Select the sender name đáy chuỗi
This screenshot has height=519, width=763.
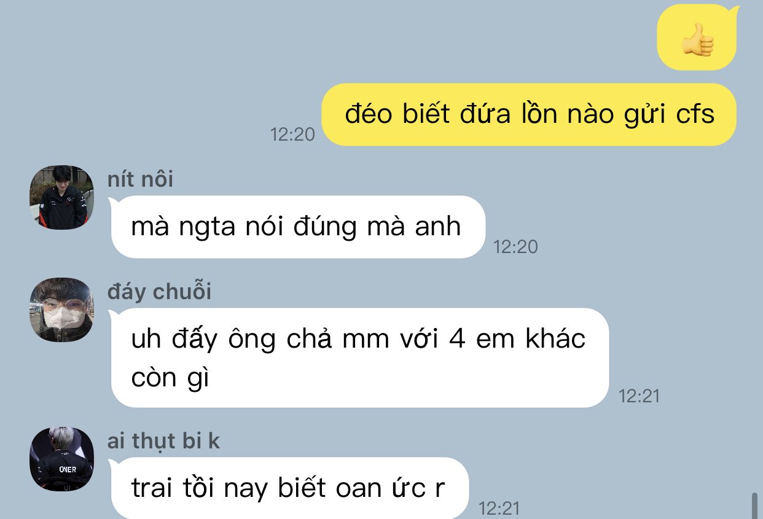pos(159,292)
